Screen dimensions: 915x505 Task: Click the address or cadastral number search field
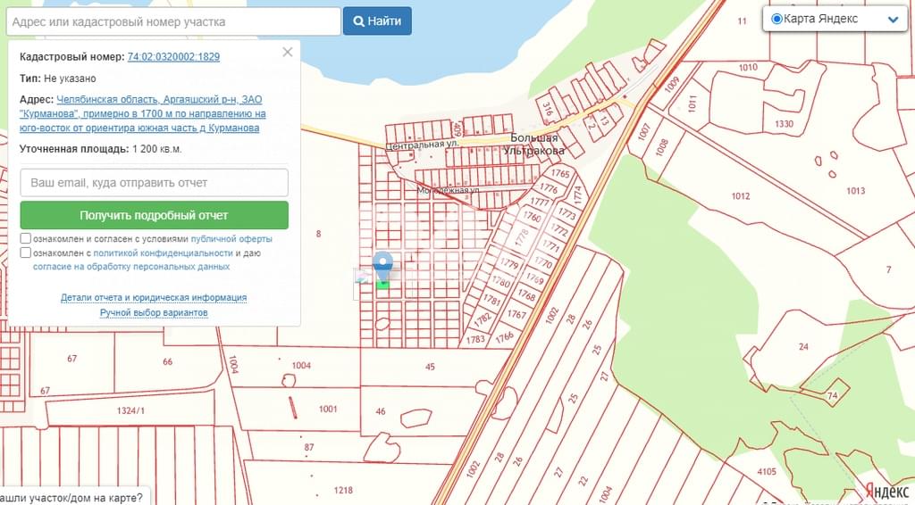coord(171,21)
